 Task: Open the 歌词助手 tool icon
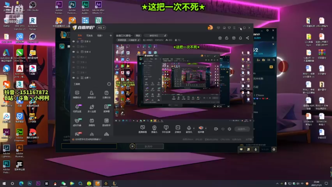pyautogui.click(x=106, y=122)
